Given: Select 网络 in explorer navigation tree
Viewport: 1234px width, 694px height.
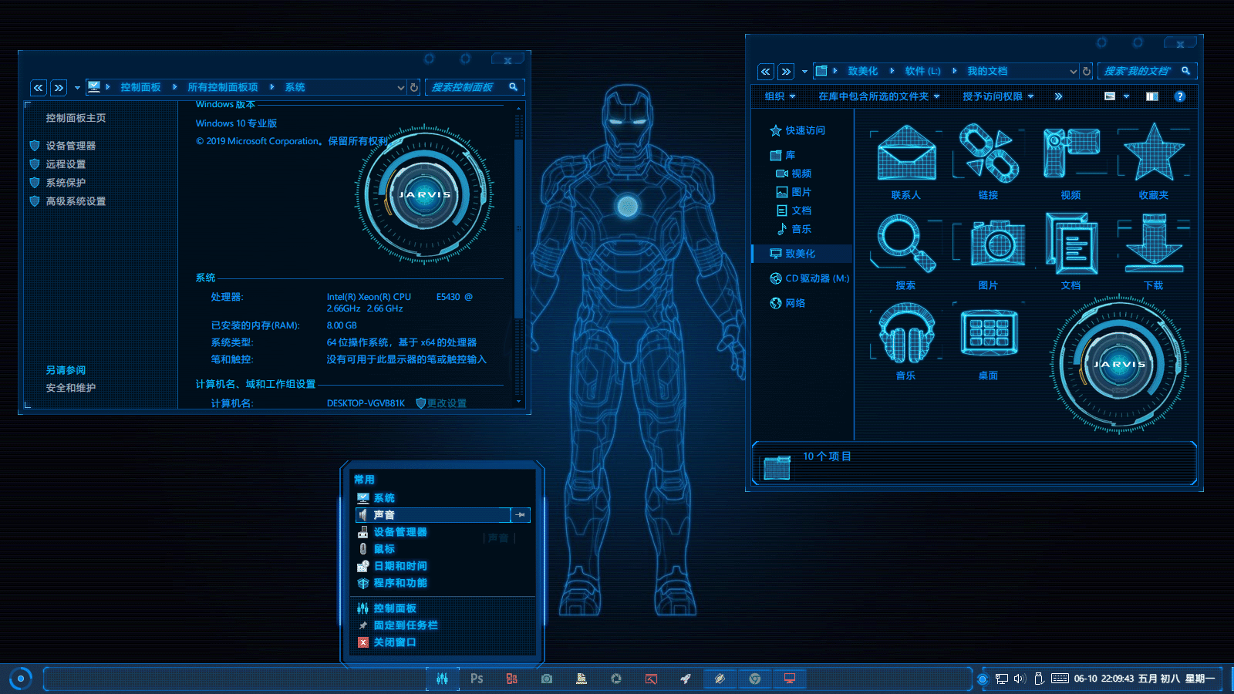Looking at the screenshot, I should (x=788, y=303).
